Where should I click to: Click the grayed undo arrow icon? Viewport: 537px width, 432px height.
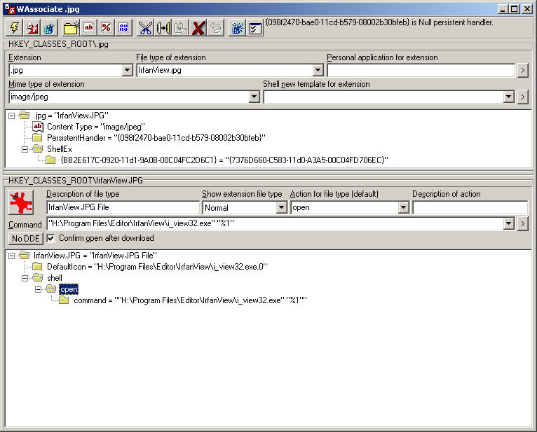(x=216, y=28)
